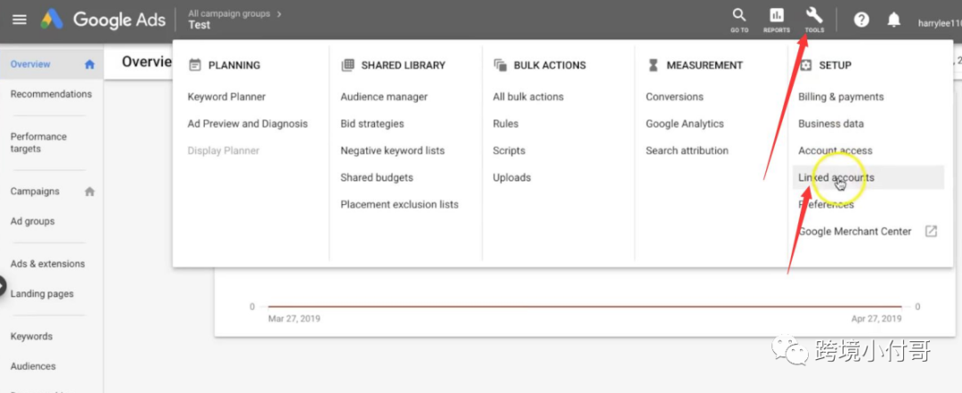Expand the collapsed side panel arrow
The width and height of the screenshot is (962, 393).
3,286
